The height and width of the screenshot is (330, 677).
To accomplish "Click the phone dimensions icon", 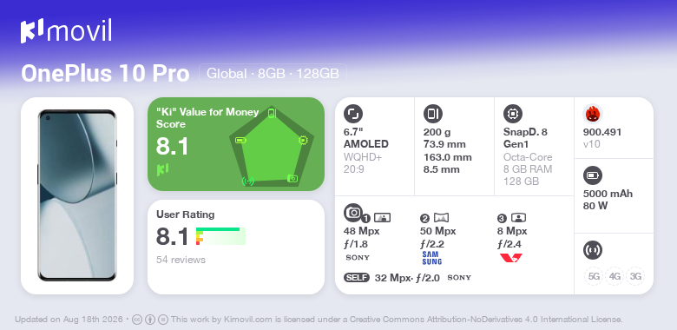I will click(432, 114).
